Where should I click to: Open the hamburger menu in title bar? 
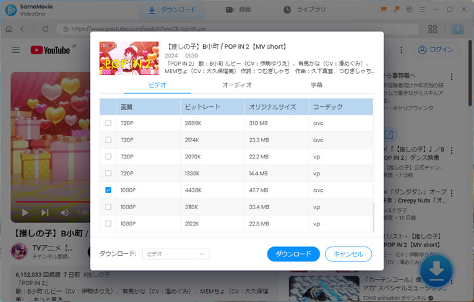click(423, 9)
